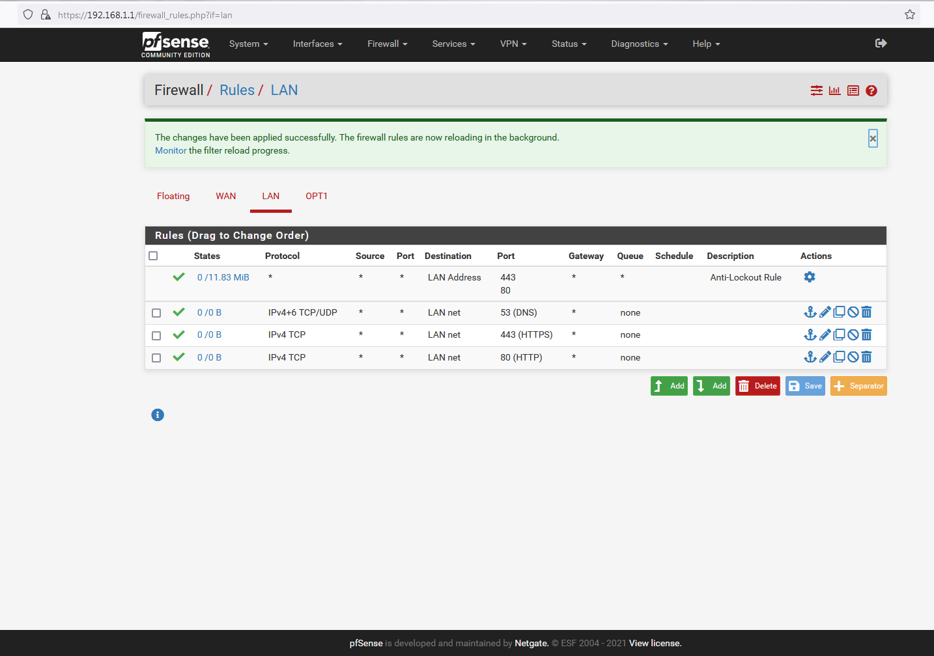Click the red Delete button
This screenshot has height=656, width=934.
pyautogui.click(x=757, y=386)
